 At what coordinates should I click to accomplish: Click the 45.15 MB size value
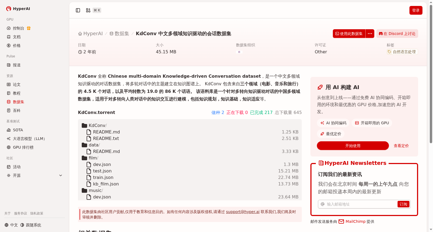coord(166,52)
